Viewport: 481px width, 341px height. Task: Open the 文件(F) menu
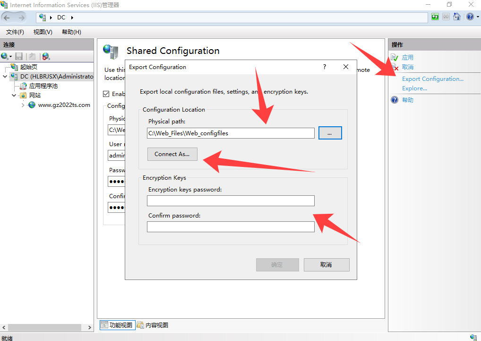coord(15,32)
